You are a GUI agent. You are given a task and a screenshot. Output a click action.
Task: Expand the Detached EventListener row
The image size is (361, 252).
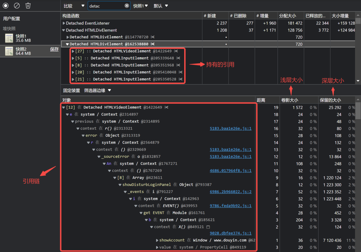tap(64, 23)
